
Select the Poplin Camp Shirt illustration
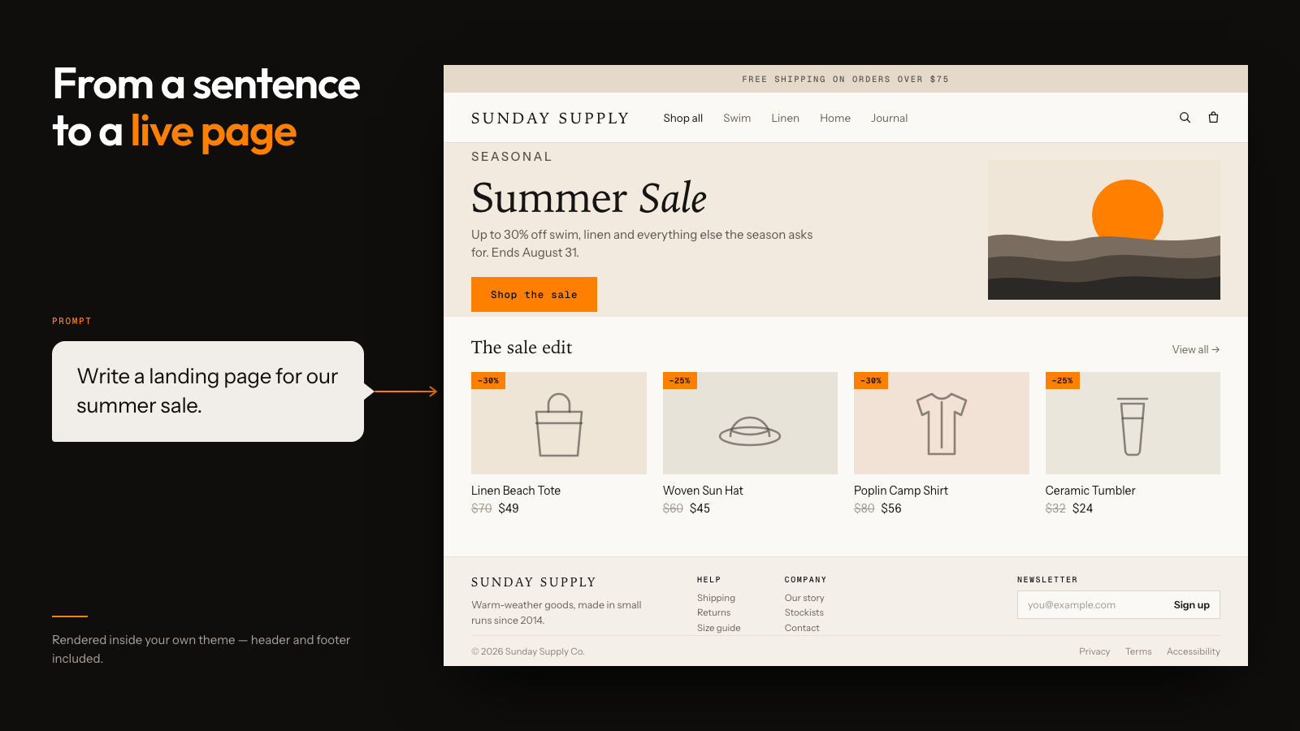(942, 423)
